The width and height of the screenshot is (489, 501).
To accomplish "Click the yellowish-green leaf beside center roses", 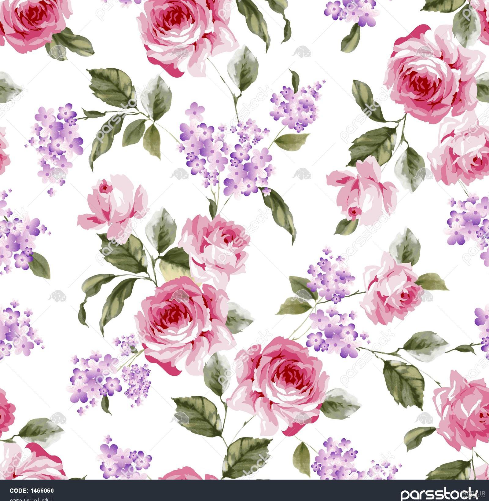I will pyautogui.click(x=176, y=269).
